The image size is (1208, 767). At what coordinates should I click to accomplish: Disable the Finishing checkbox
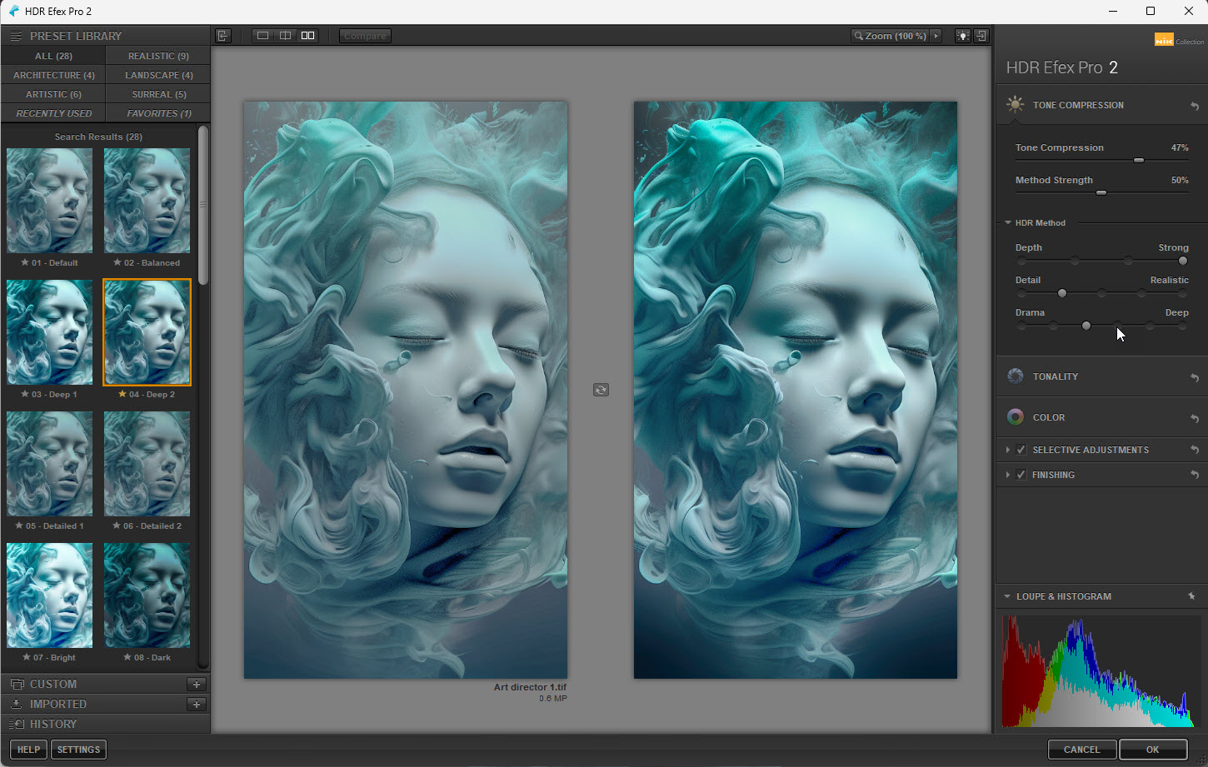(x=1021, y=476)
